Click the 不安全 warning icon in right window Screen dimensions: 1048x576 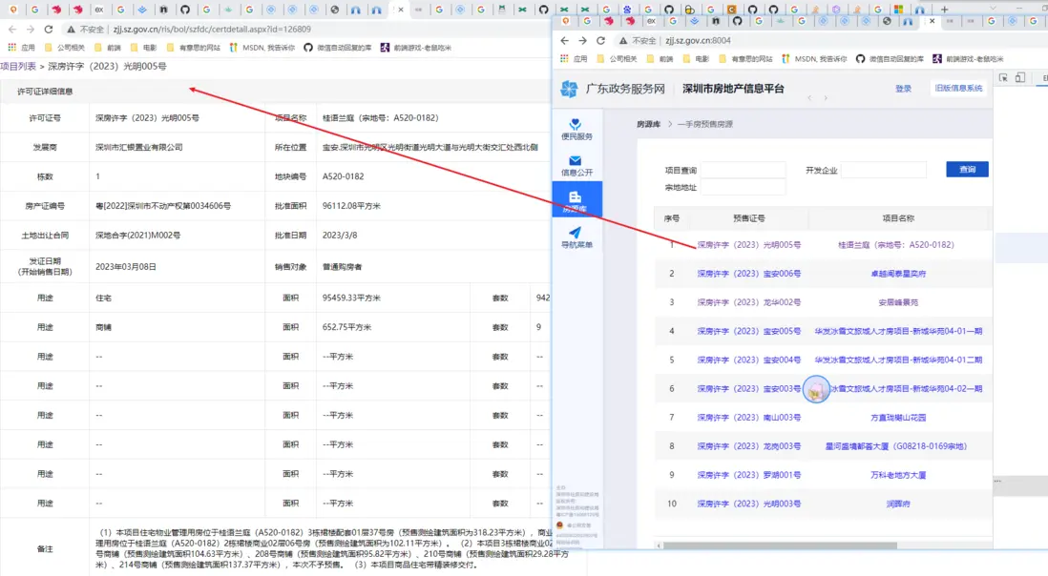click(623, 41)
